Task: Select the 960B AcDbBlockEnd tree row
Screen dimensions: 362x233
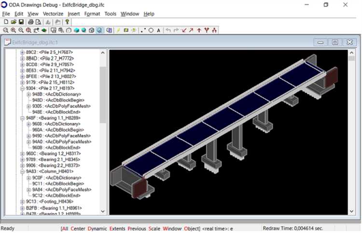Action: tap(56, 148)
